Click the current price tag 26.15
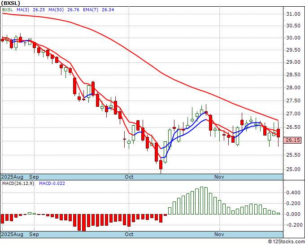 292,140
